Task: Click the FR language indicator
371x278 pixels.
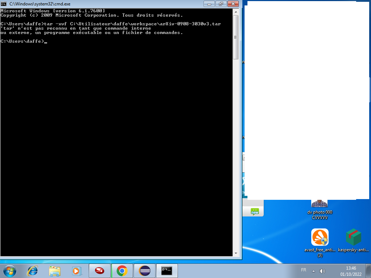Action: (304, 270)
